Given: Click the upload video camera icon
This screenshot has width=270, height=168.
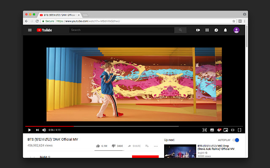Looking at the screenshot, I should pyautogui.click(x=198, y=30).
